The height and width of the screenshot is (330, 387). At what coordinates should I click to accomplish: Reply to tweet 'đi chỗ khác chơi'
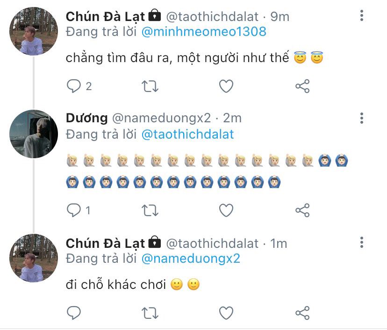coord(74,312)
